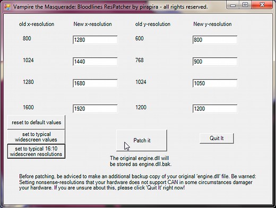The height and width of the screenshot is (208, 276).
Task: Click the ResPatcher app icon in title bar
Action: pyautogui.click(x=7, y=7)
